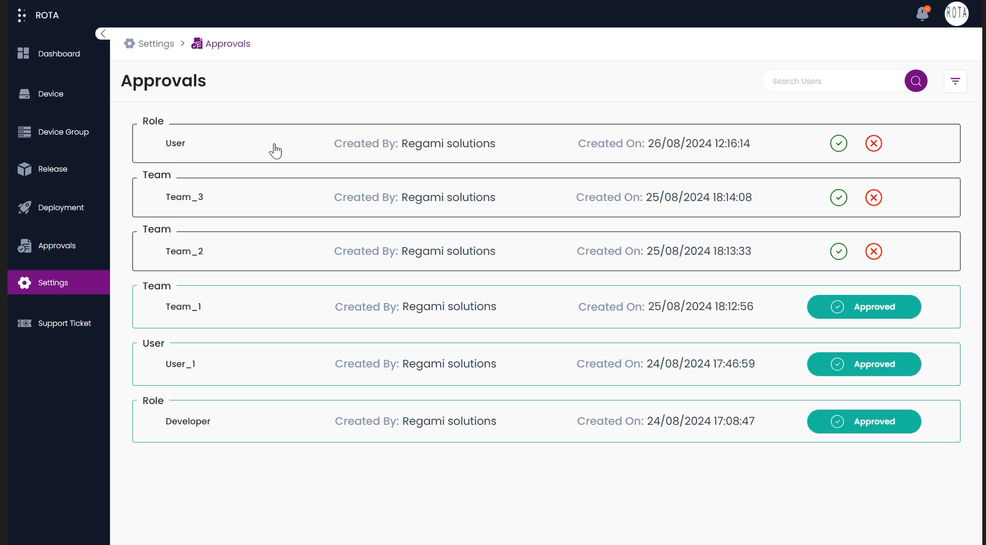Select the Developer role name
Viewport: 986px width, 545px height.
188,422
